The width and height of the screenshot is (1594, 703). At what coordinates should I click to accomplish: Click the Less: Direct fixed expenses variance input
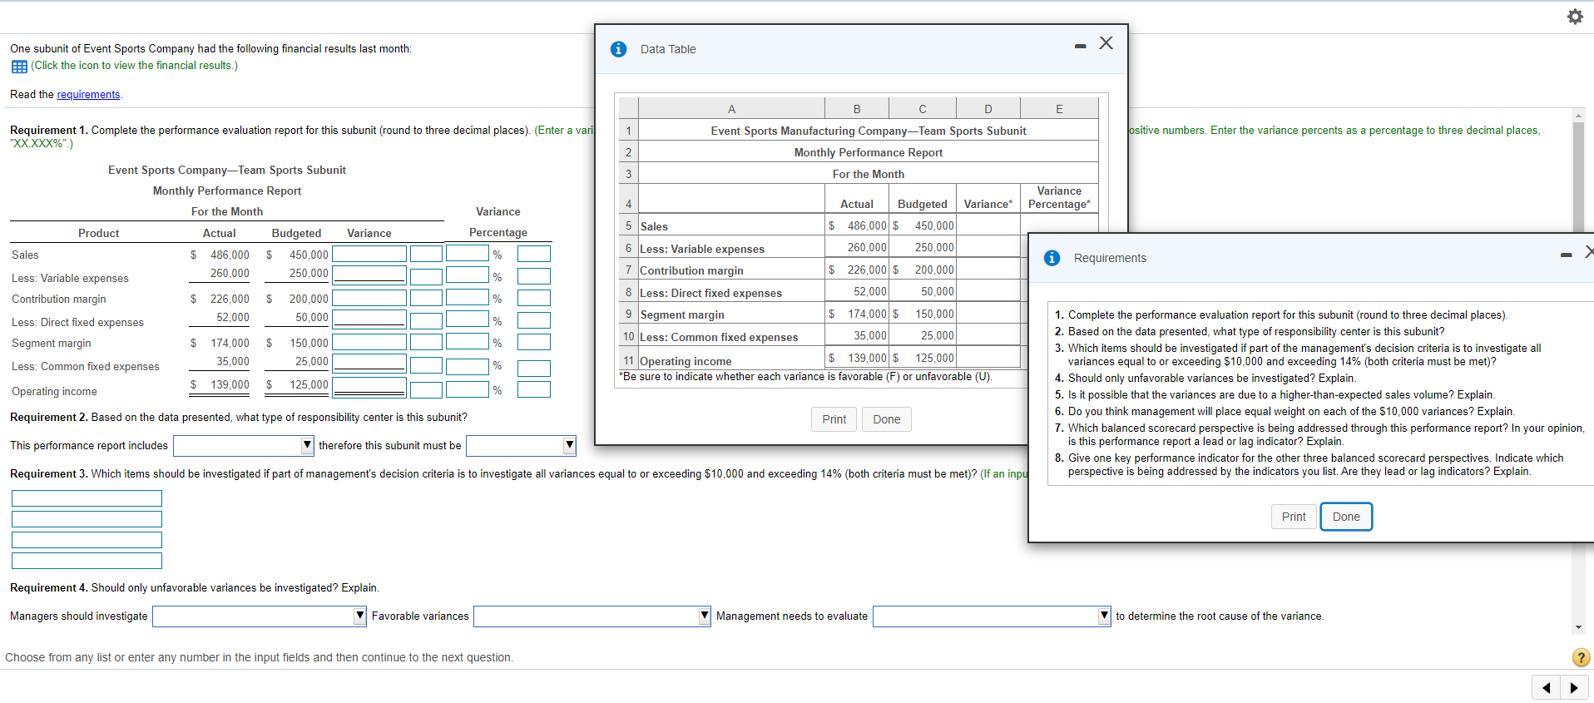point(369,319)
